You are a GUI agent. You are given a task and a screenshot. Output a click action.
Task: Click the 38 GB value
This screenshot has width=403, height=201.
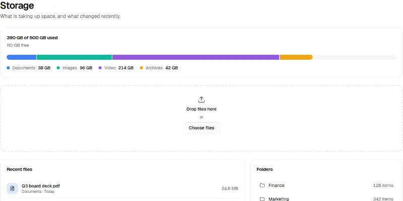point(44,68)
